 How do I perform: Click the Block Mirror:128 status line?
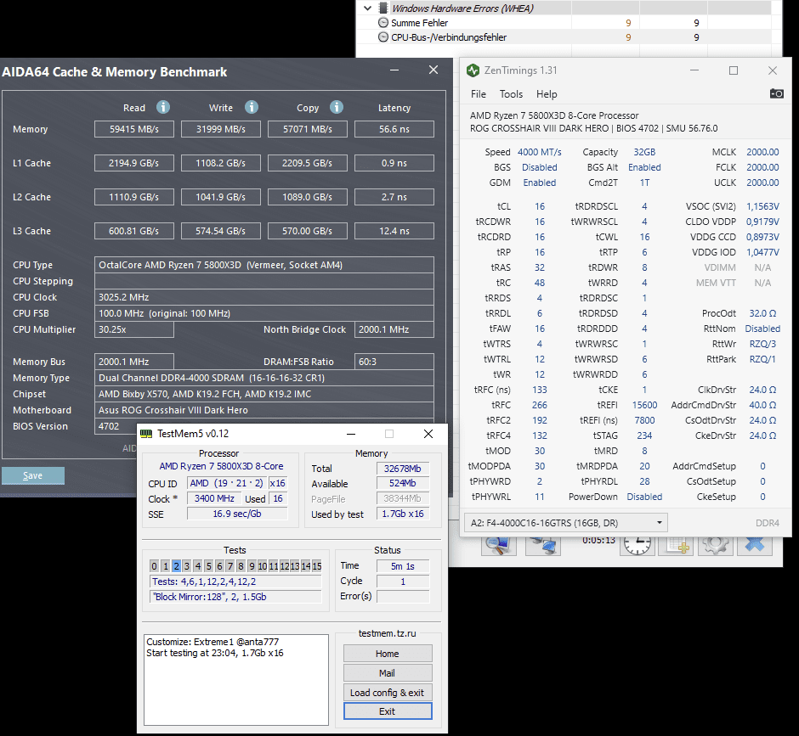[236, 597]
